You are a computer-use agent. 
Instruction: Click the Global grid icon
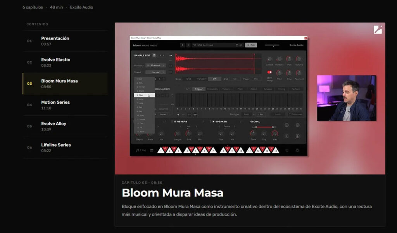[x=297, y=136]
